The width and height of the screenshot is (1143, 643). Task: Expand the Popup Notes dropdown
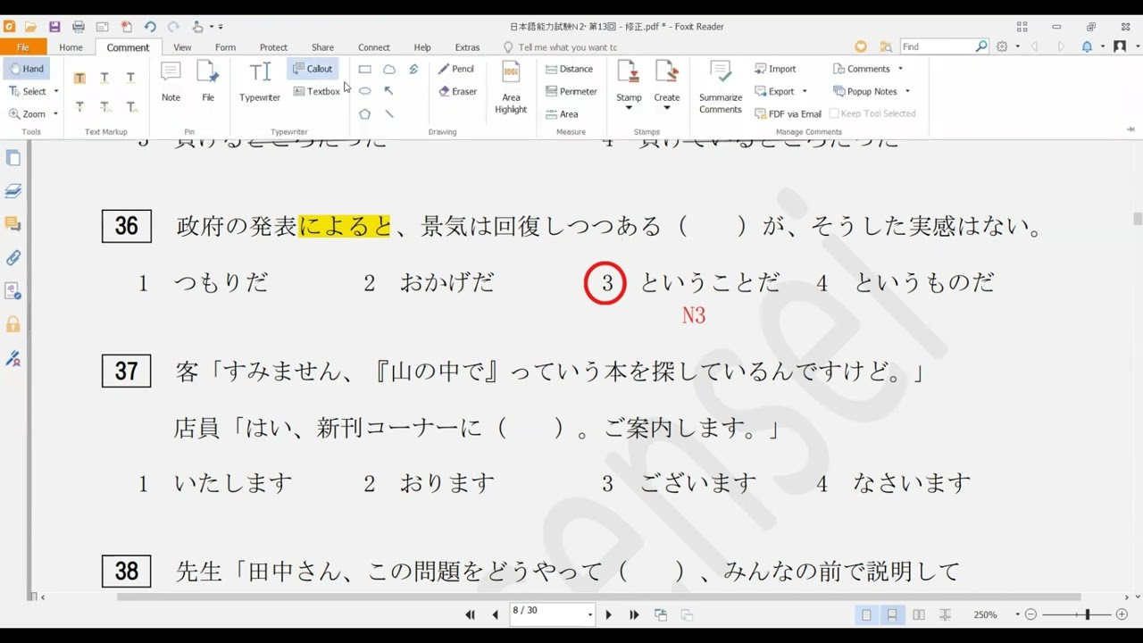pos(907,91)
